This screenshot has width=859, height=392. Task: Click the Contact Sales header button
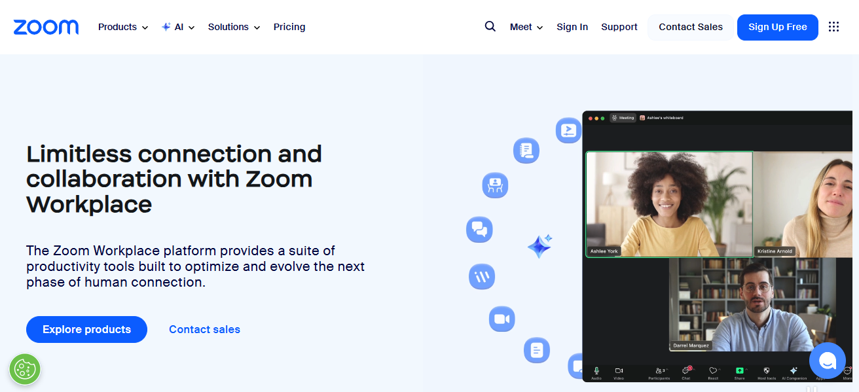[691, 27]
